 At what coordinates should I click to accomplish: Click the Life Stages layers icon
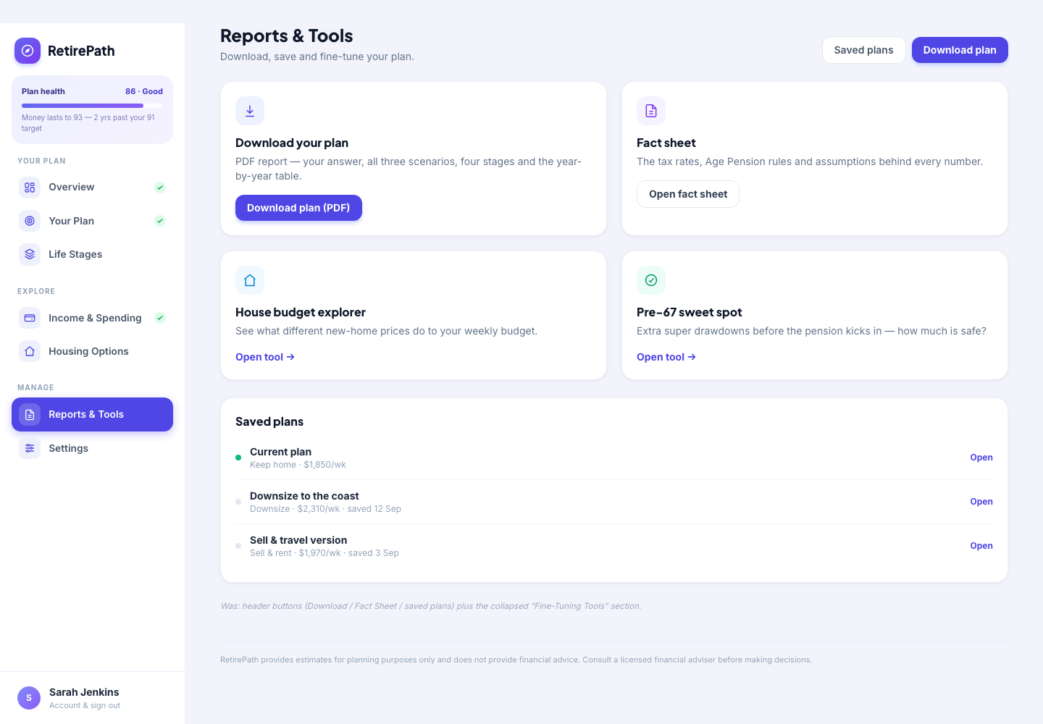(x=30, y=254)
